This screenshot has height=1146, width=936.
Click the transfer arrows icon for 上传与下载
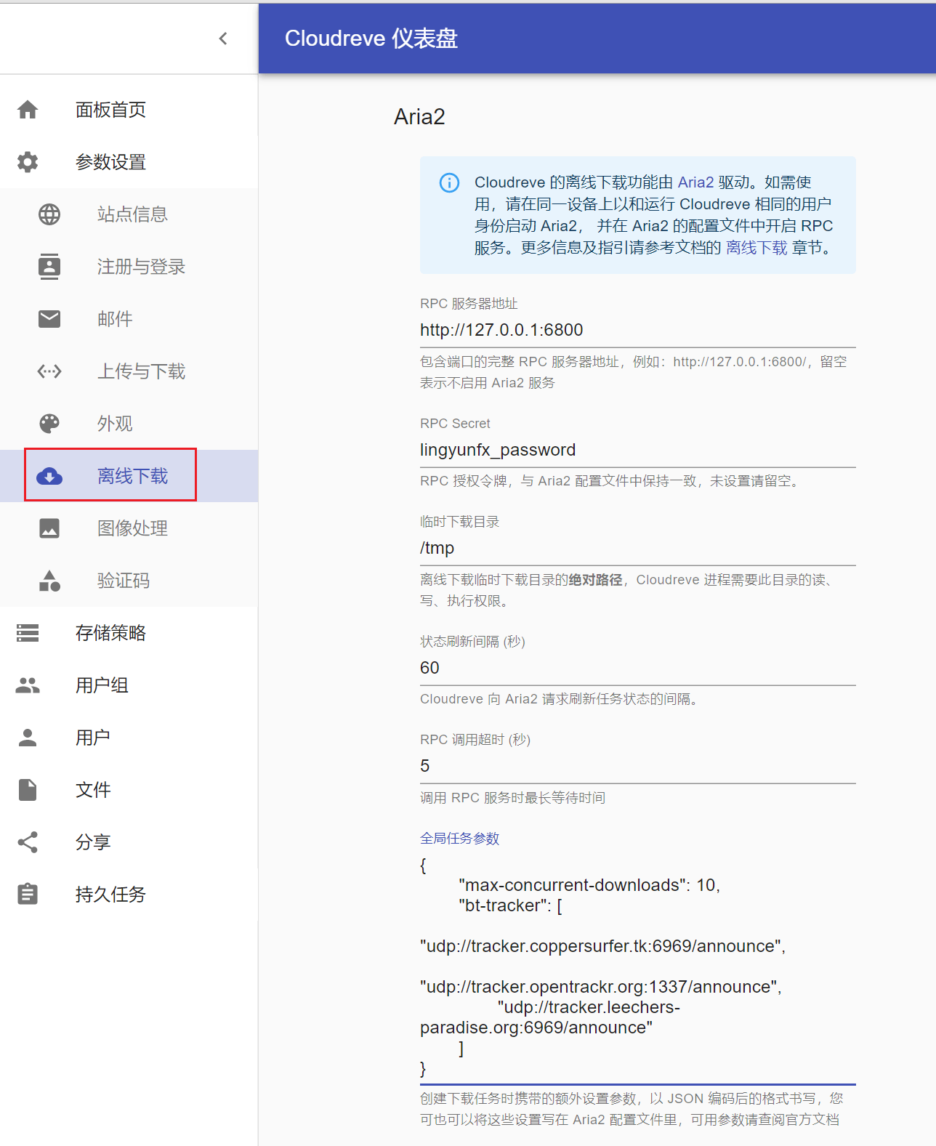tap(49, 371)
